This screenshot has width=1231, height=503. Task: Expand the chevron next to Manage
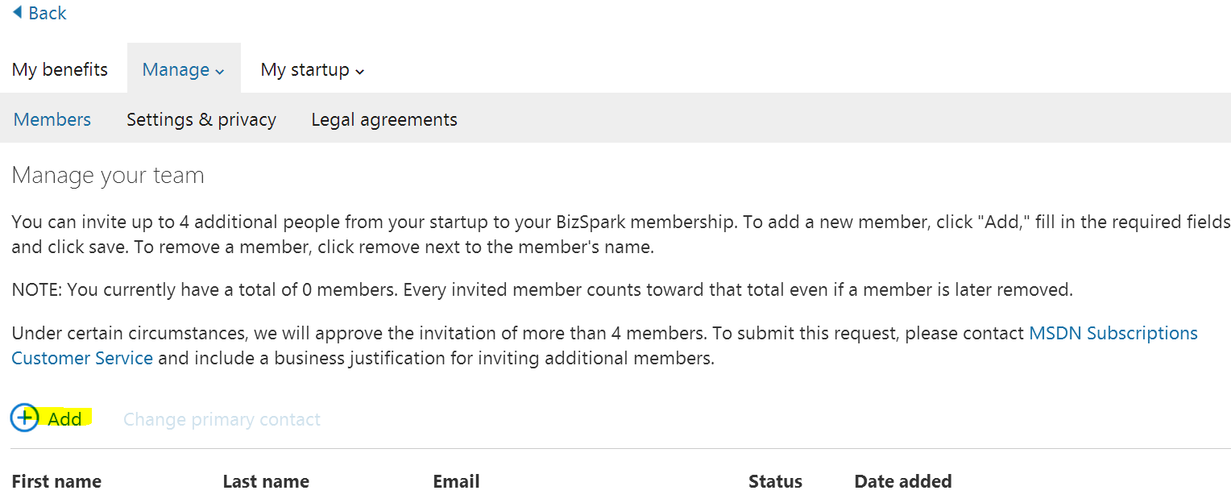coord(219,72)
